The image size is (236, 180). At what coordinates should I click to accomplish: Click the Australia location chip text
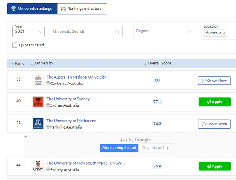tap(214, 33)
